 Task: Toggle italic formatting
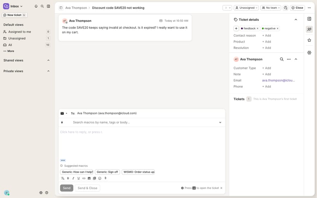(x=73, y=178)
